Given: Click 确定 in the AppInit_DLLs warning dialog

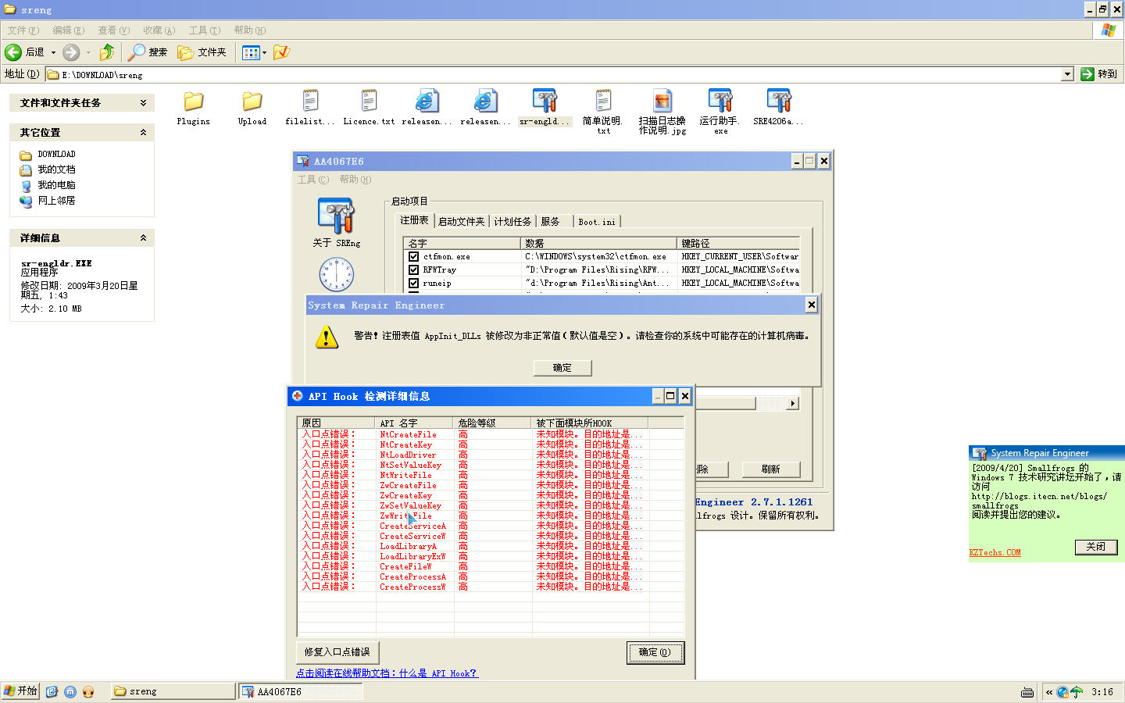Looking at the screenshot, I should click(x=562, y=367).
